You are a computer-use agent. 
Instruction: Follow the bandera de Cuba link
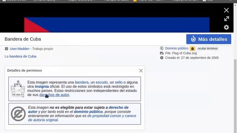(x=23, y=56)
